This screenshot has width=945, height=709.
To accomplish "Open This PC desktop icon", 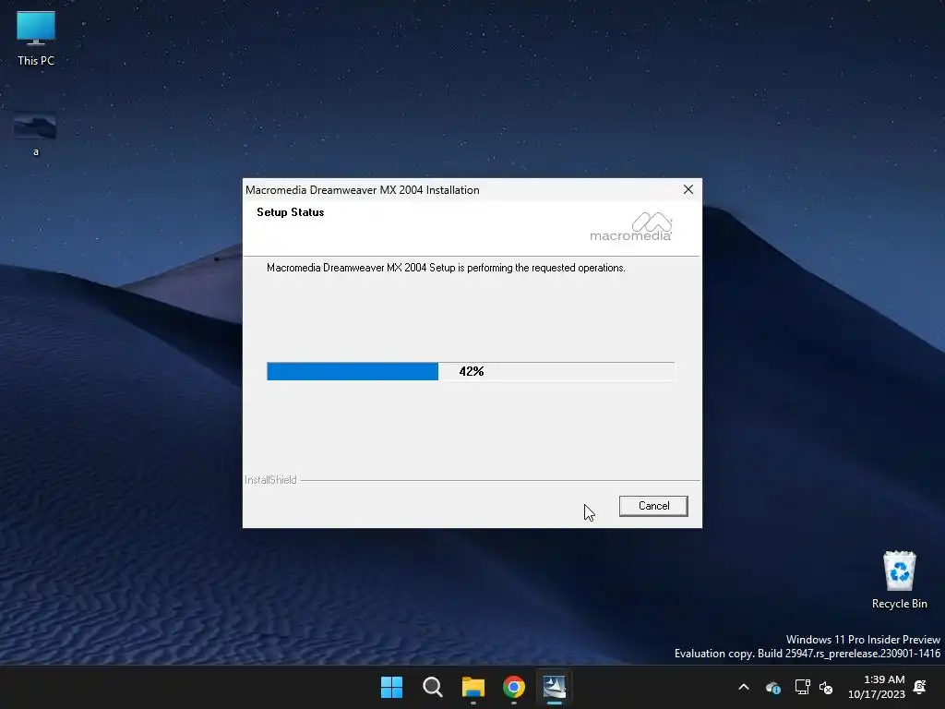I will click(x=36, y=38).
